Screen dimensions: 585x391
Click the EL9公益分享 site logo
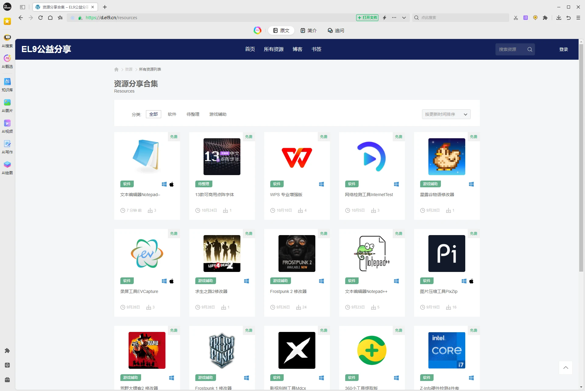point(46,49)
